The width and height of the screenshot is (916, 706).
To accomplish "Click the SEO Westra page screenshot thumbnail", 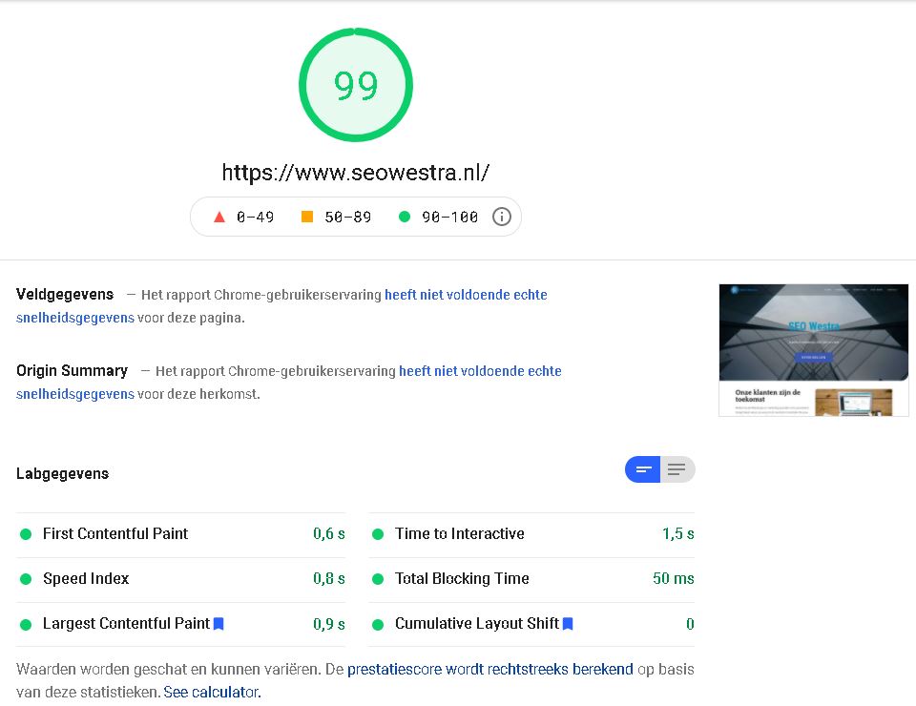I will (813, 350).
